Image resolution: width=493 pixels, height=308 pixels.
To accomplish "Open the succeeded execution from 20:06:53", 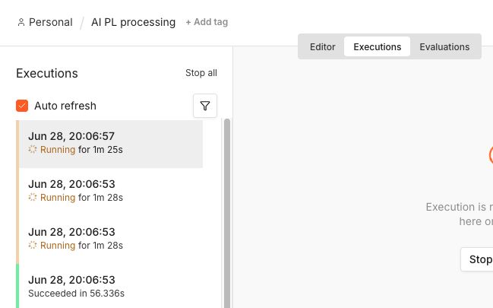I will click(111, 286).
